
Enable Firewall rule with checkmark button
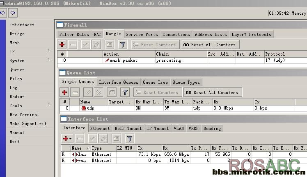[85, 45]
